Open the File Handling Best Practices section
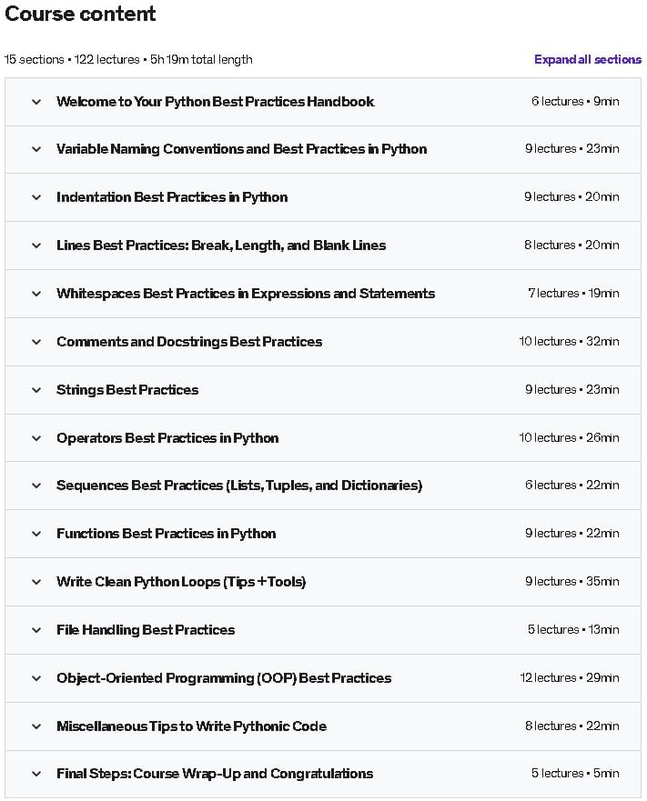The width and height of the screenshot is (647, 801). (146, 630)
